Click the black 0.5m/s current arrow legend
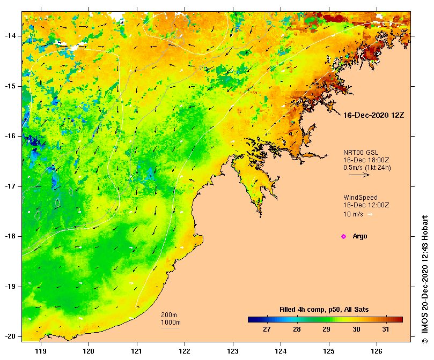Image resolution: width=434 pixels, height=360 pixels. (359, 175)
